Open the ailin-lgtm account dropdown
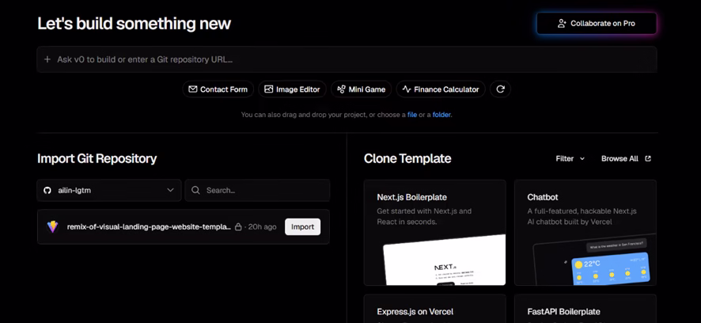 click(109, 190)
